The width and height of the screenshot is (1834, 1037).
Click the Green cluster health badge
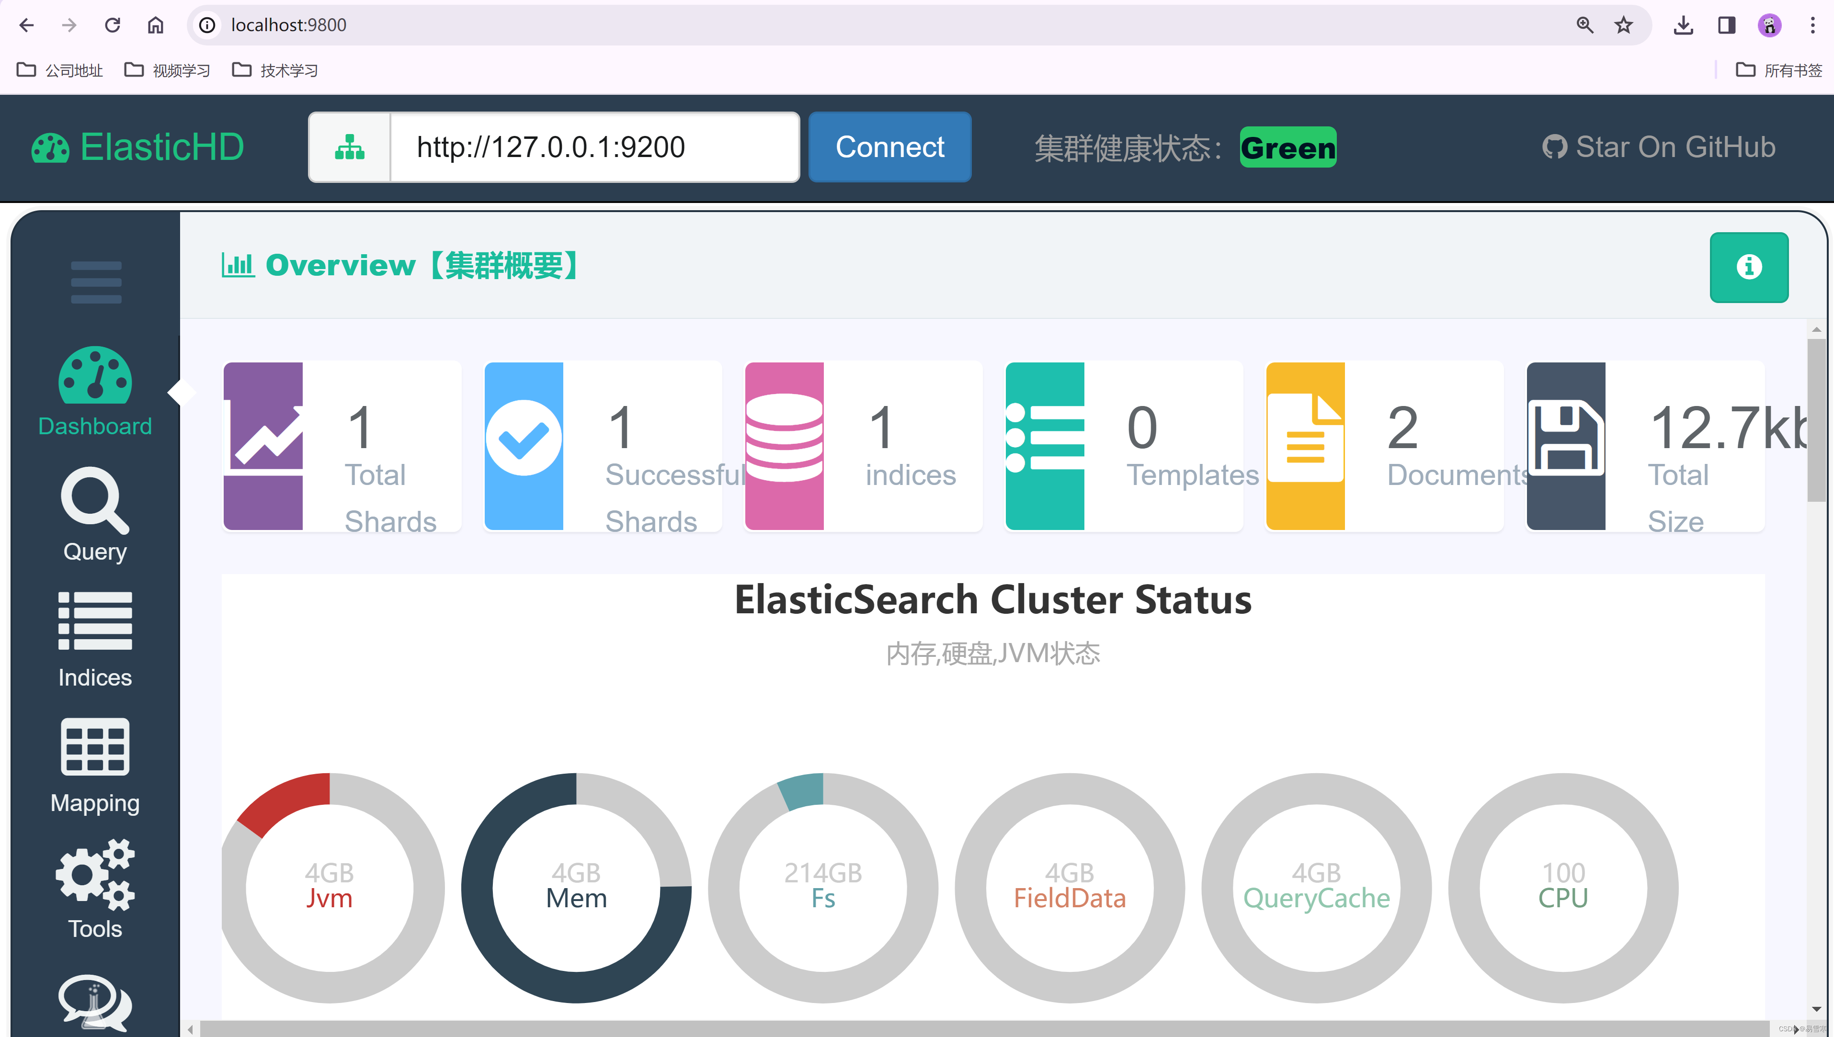tap(1287, 147)
